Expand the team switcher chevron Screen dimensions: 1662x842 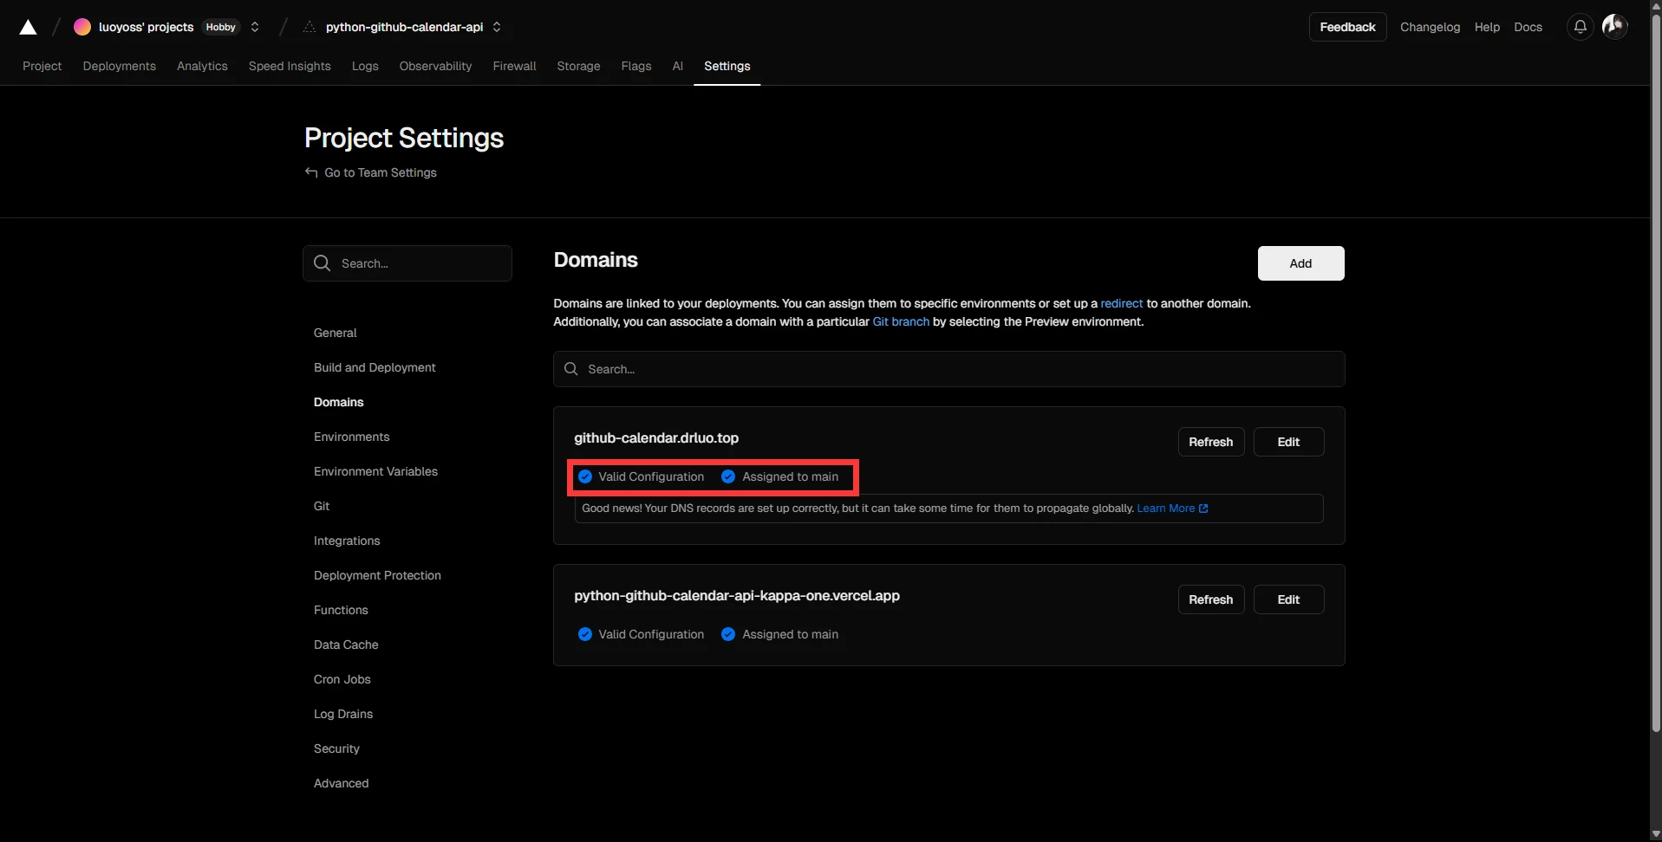pyautogui.click(x=255, y=27)
